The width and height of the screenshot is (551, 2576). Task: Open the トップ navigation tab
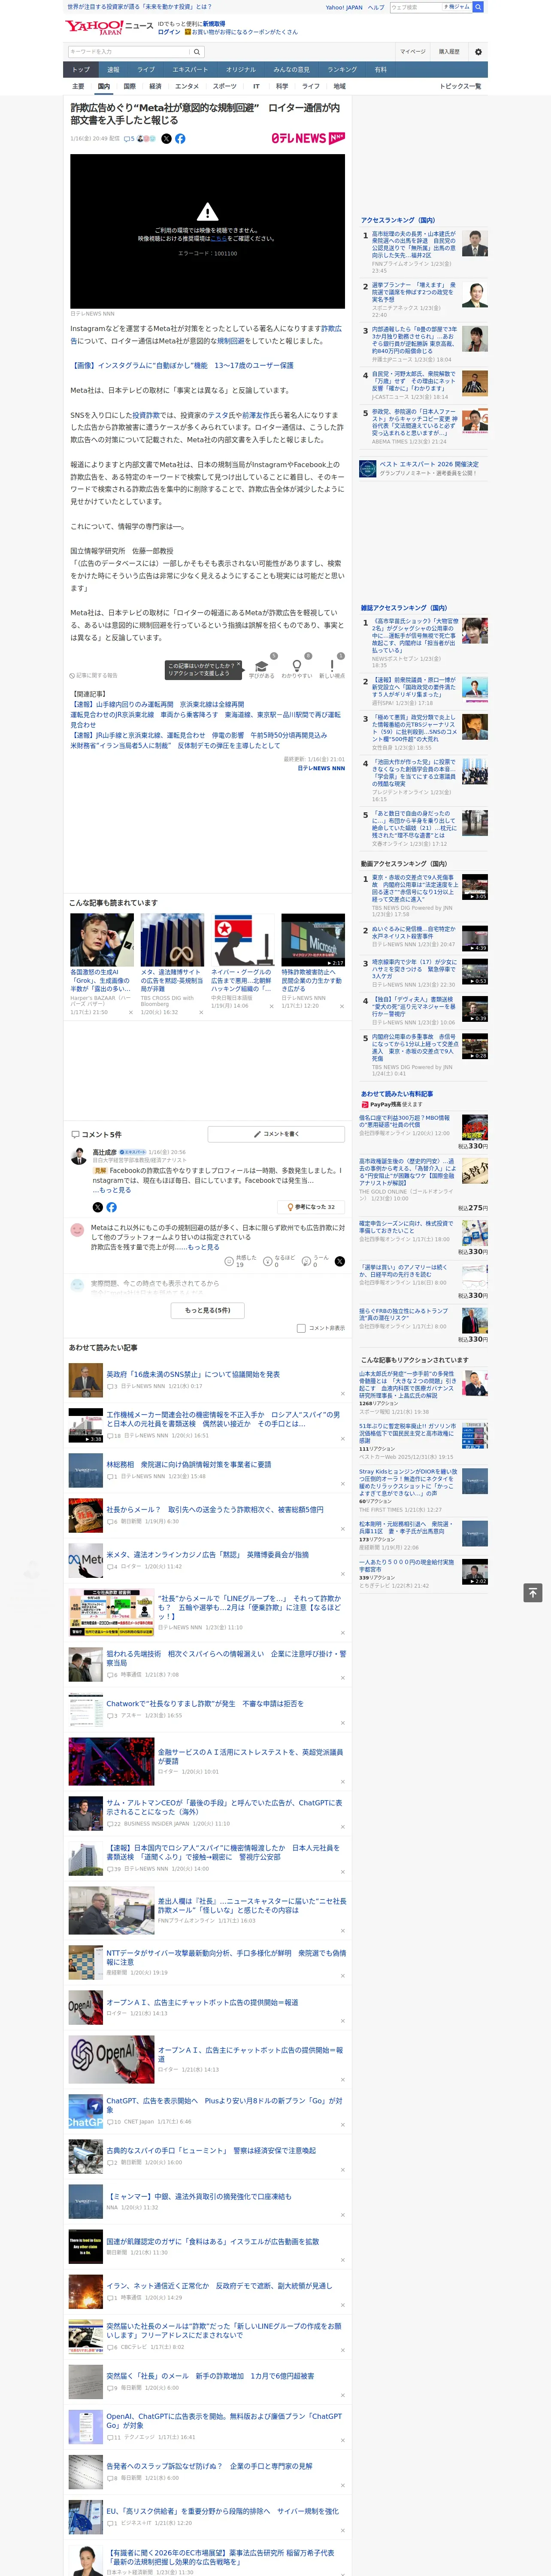pos(81,70)
